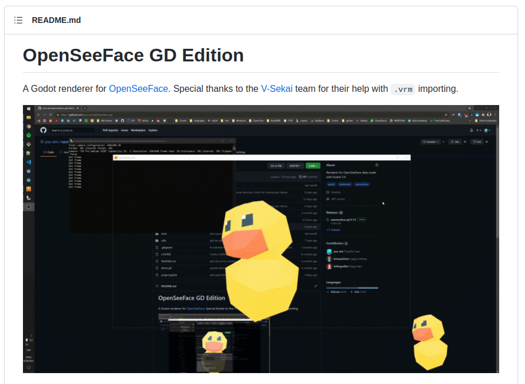
Task: Open the green Code dropdown
Action: pyautogui.click(x=313, y=165)
